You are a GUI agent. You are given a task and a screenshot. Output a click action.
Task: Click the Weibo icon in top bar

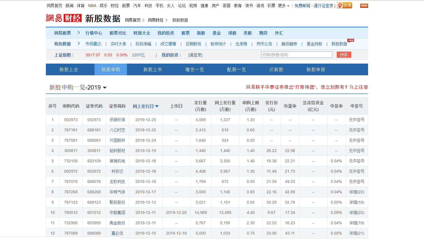pyautogui.click(x=345, y=5)
